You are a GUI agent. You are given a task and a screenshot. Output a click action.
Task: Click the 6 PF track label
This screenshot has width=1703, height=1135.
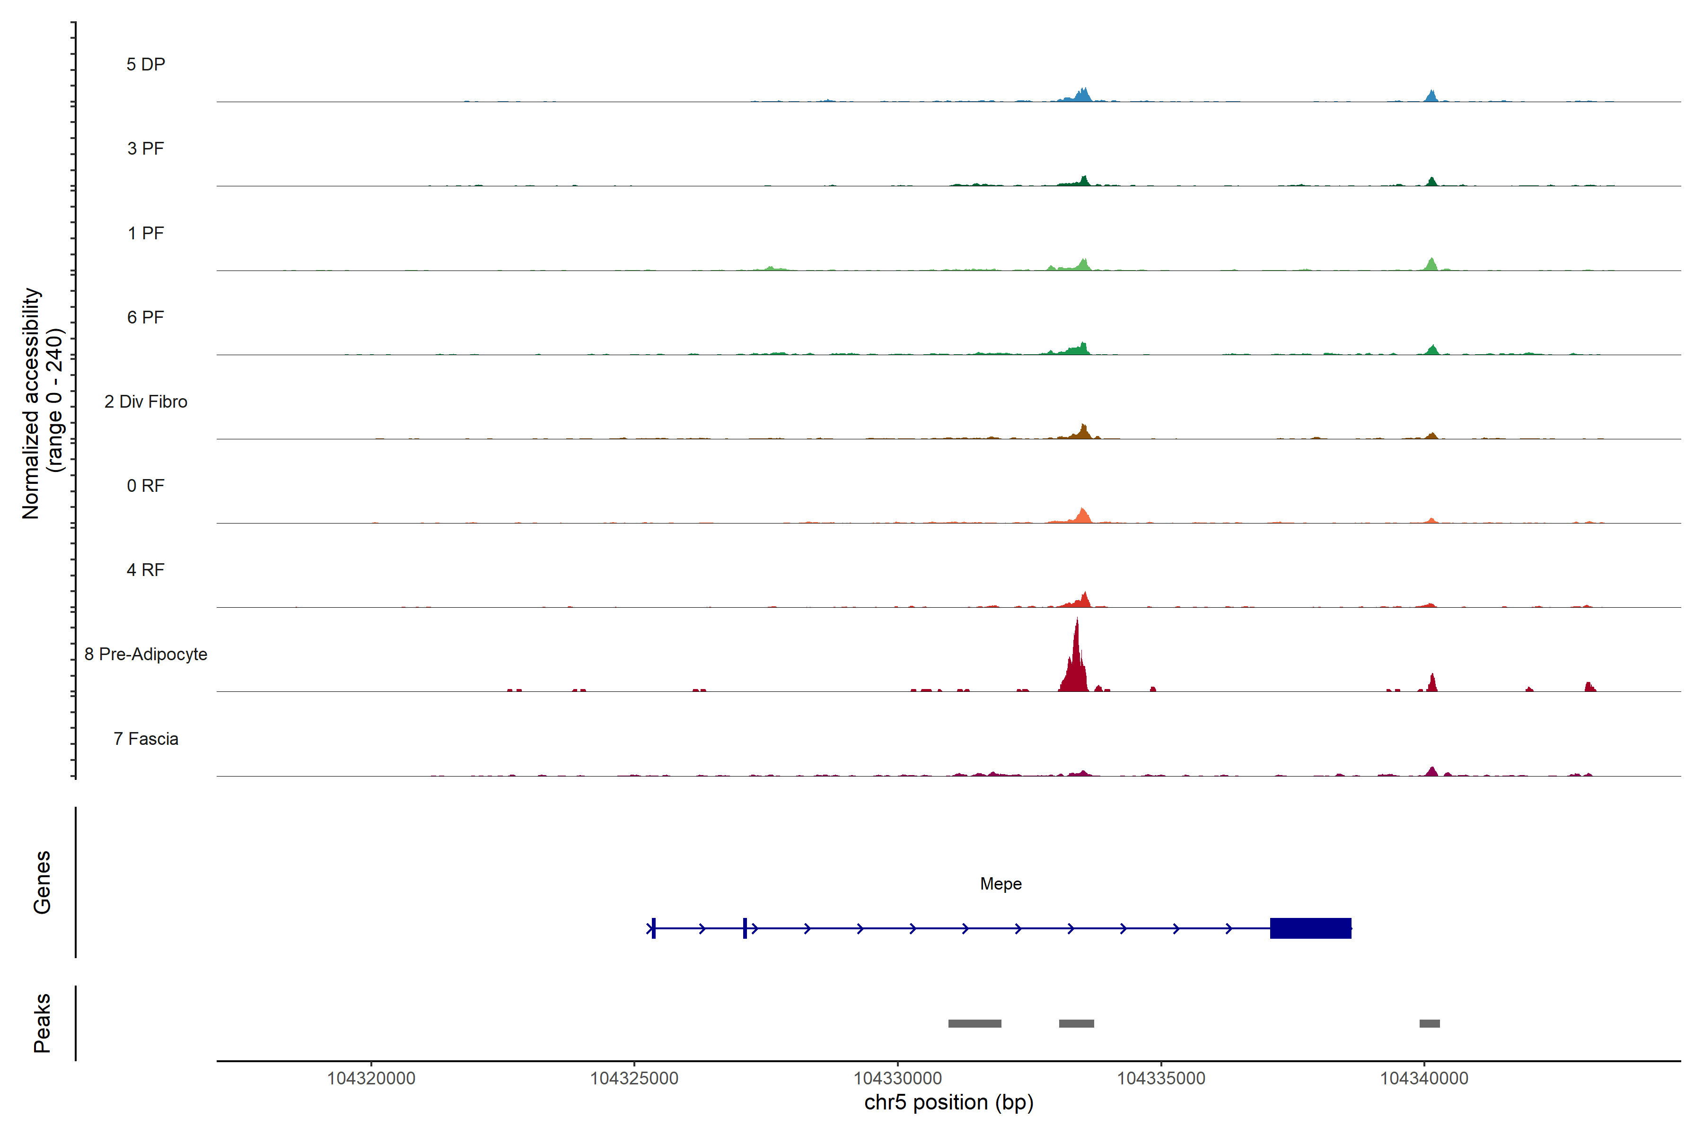click(x=146, y=317)
